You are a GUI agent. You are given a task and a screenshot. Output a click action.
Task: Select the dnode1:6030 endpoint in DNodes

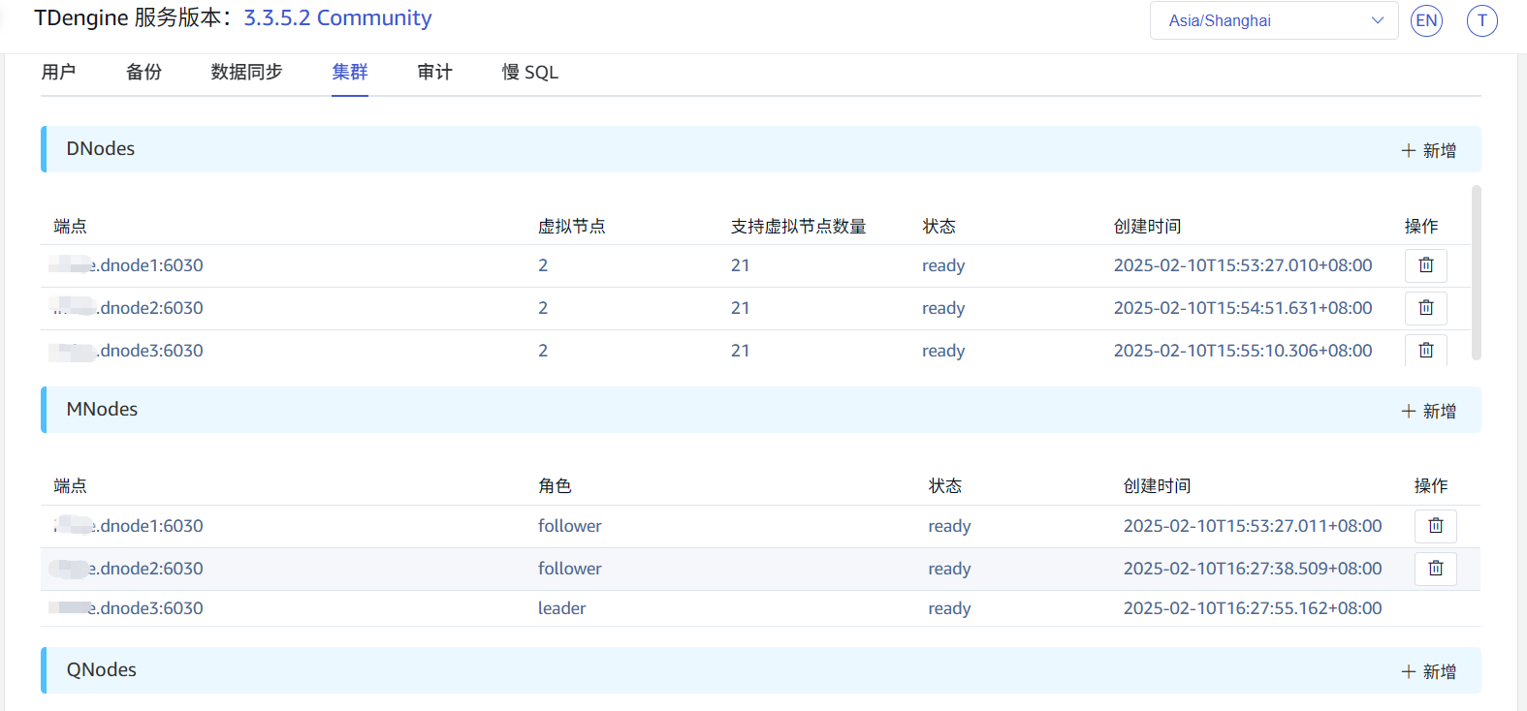(x=127, y=265)
